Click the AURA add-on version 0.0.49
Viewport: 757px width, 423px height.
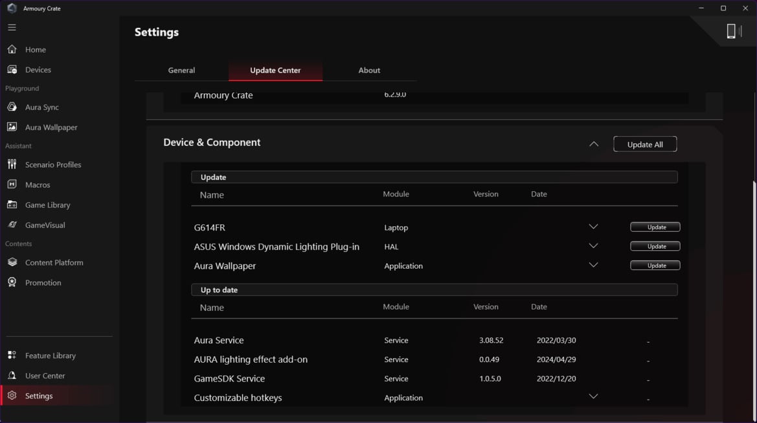489,360
